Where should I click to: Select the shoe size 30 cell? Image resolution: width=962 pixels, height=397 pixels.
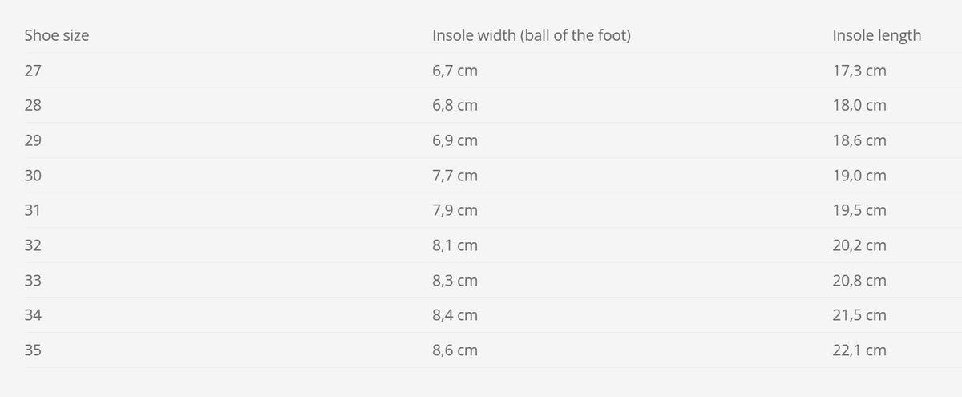click(33, 176)
